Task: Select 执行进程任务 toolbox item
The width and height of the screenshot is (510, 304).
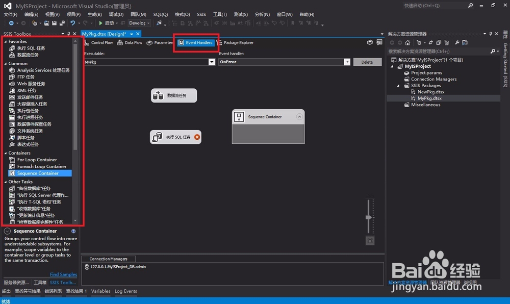Action: click(30, 117)
